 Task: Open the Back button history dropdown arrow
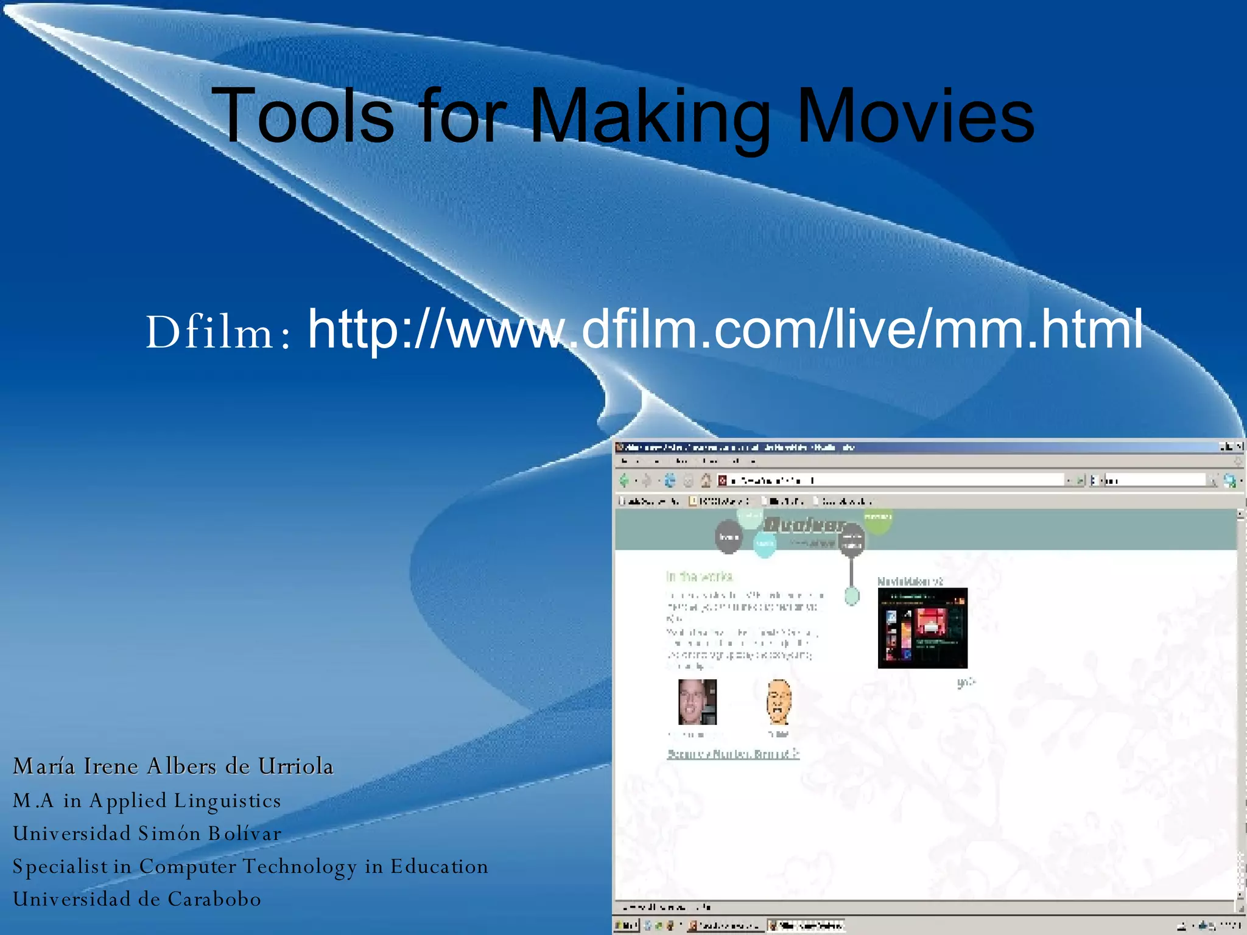click(635, 482)
